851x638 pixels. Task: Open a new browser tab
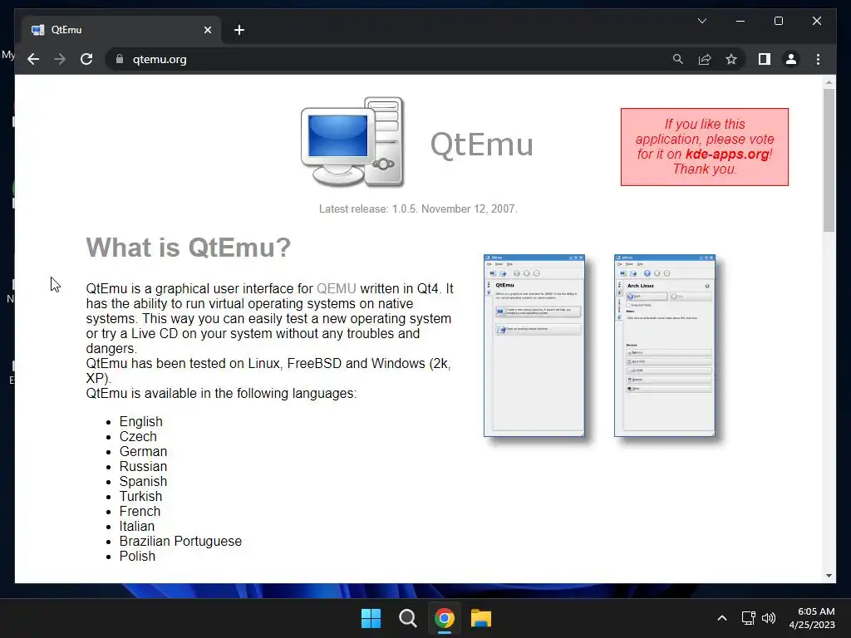point(239,30)
